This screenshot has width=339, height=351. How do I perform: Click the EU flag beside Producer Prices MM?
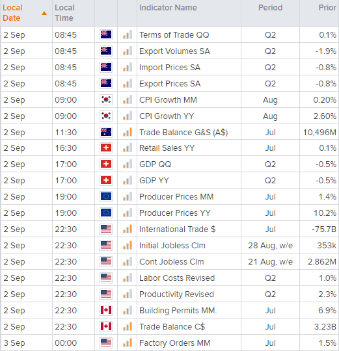pyautogui.click(x=106, y=196)
